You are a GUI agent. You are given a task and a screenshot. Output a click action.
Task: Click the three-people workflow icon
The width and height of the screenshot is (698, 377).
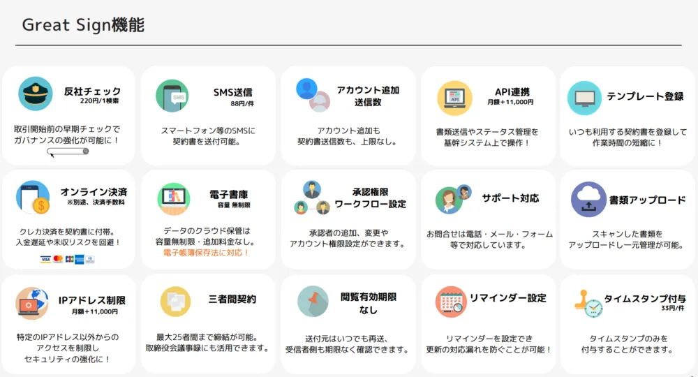pyautogui.click(x=312, y=198)
